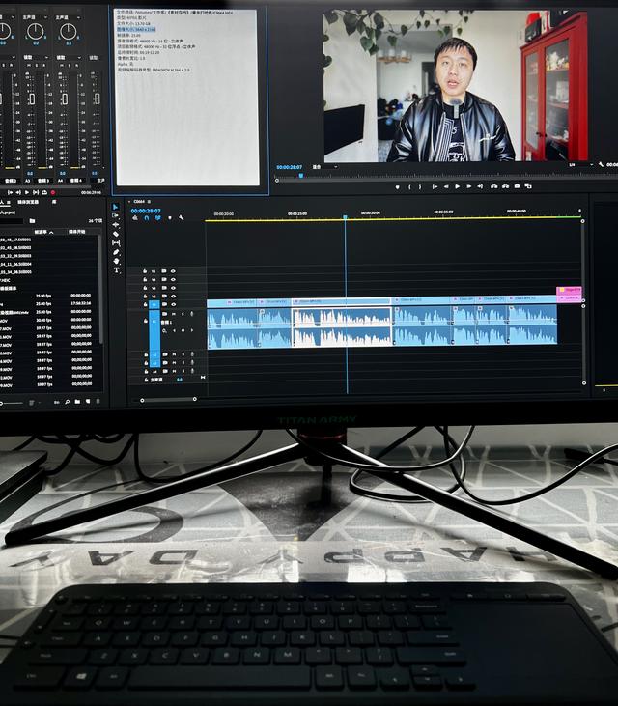Toggle Linked Selection in timeline
Image resolution: width=618 pixels, height=706 pixels.
tap(158, 218)
